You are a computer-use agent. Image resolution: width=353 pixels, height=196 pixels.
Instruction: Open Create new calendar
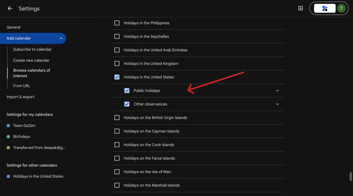point(31,60)
